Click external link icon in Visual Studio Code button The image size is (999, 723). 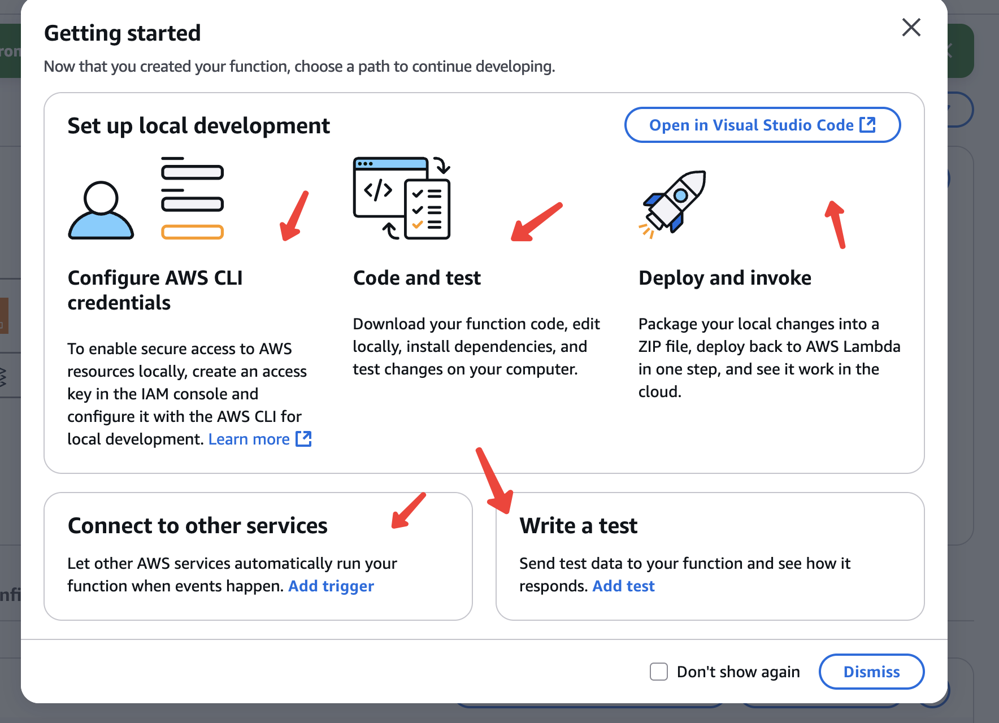click(x=867, y=125)
